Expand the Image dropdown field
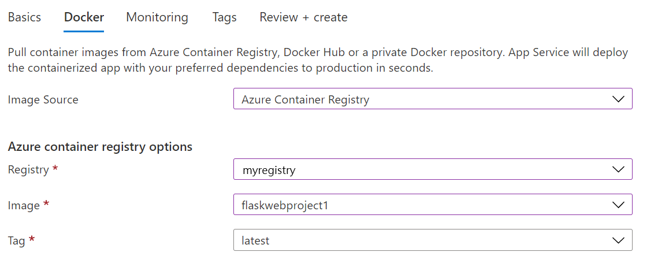This screenshot has width=658, height=274. (x=433, y=205)
